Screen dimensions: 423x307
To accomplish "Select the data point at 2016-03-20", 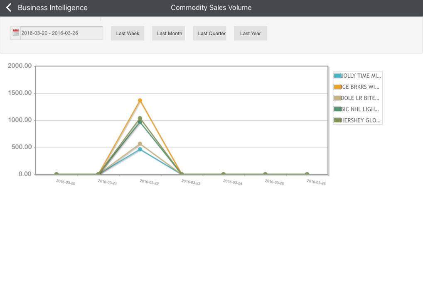I will [x=57, y=174].
